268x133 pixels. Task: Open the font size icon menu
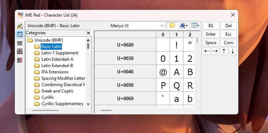tap(184, 25)
